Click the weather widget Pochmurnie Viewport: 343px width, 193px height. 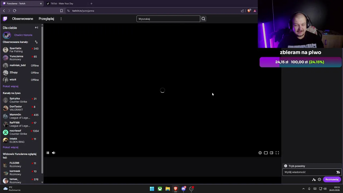pyautogui.click(x=12, y=189)
